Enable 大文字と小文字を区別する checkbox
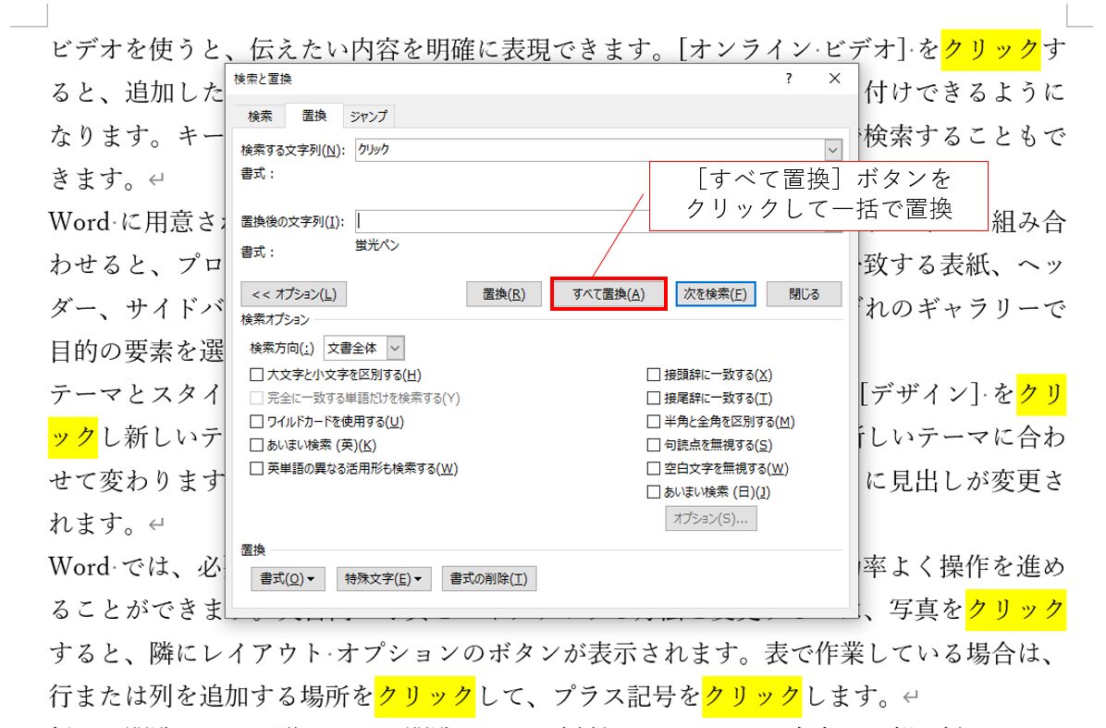The width and height of the screenshot is (1106, 728). (x=257, y=375)
